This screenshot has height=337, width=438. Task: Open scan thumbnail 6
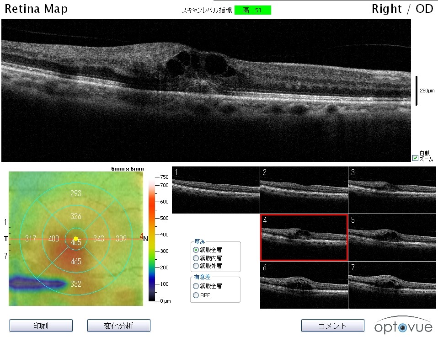[x=304, y=285]
